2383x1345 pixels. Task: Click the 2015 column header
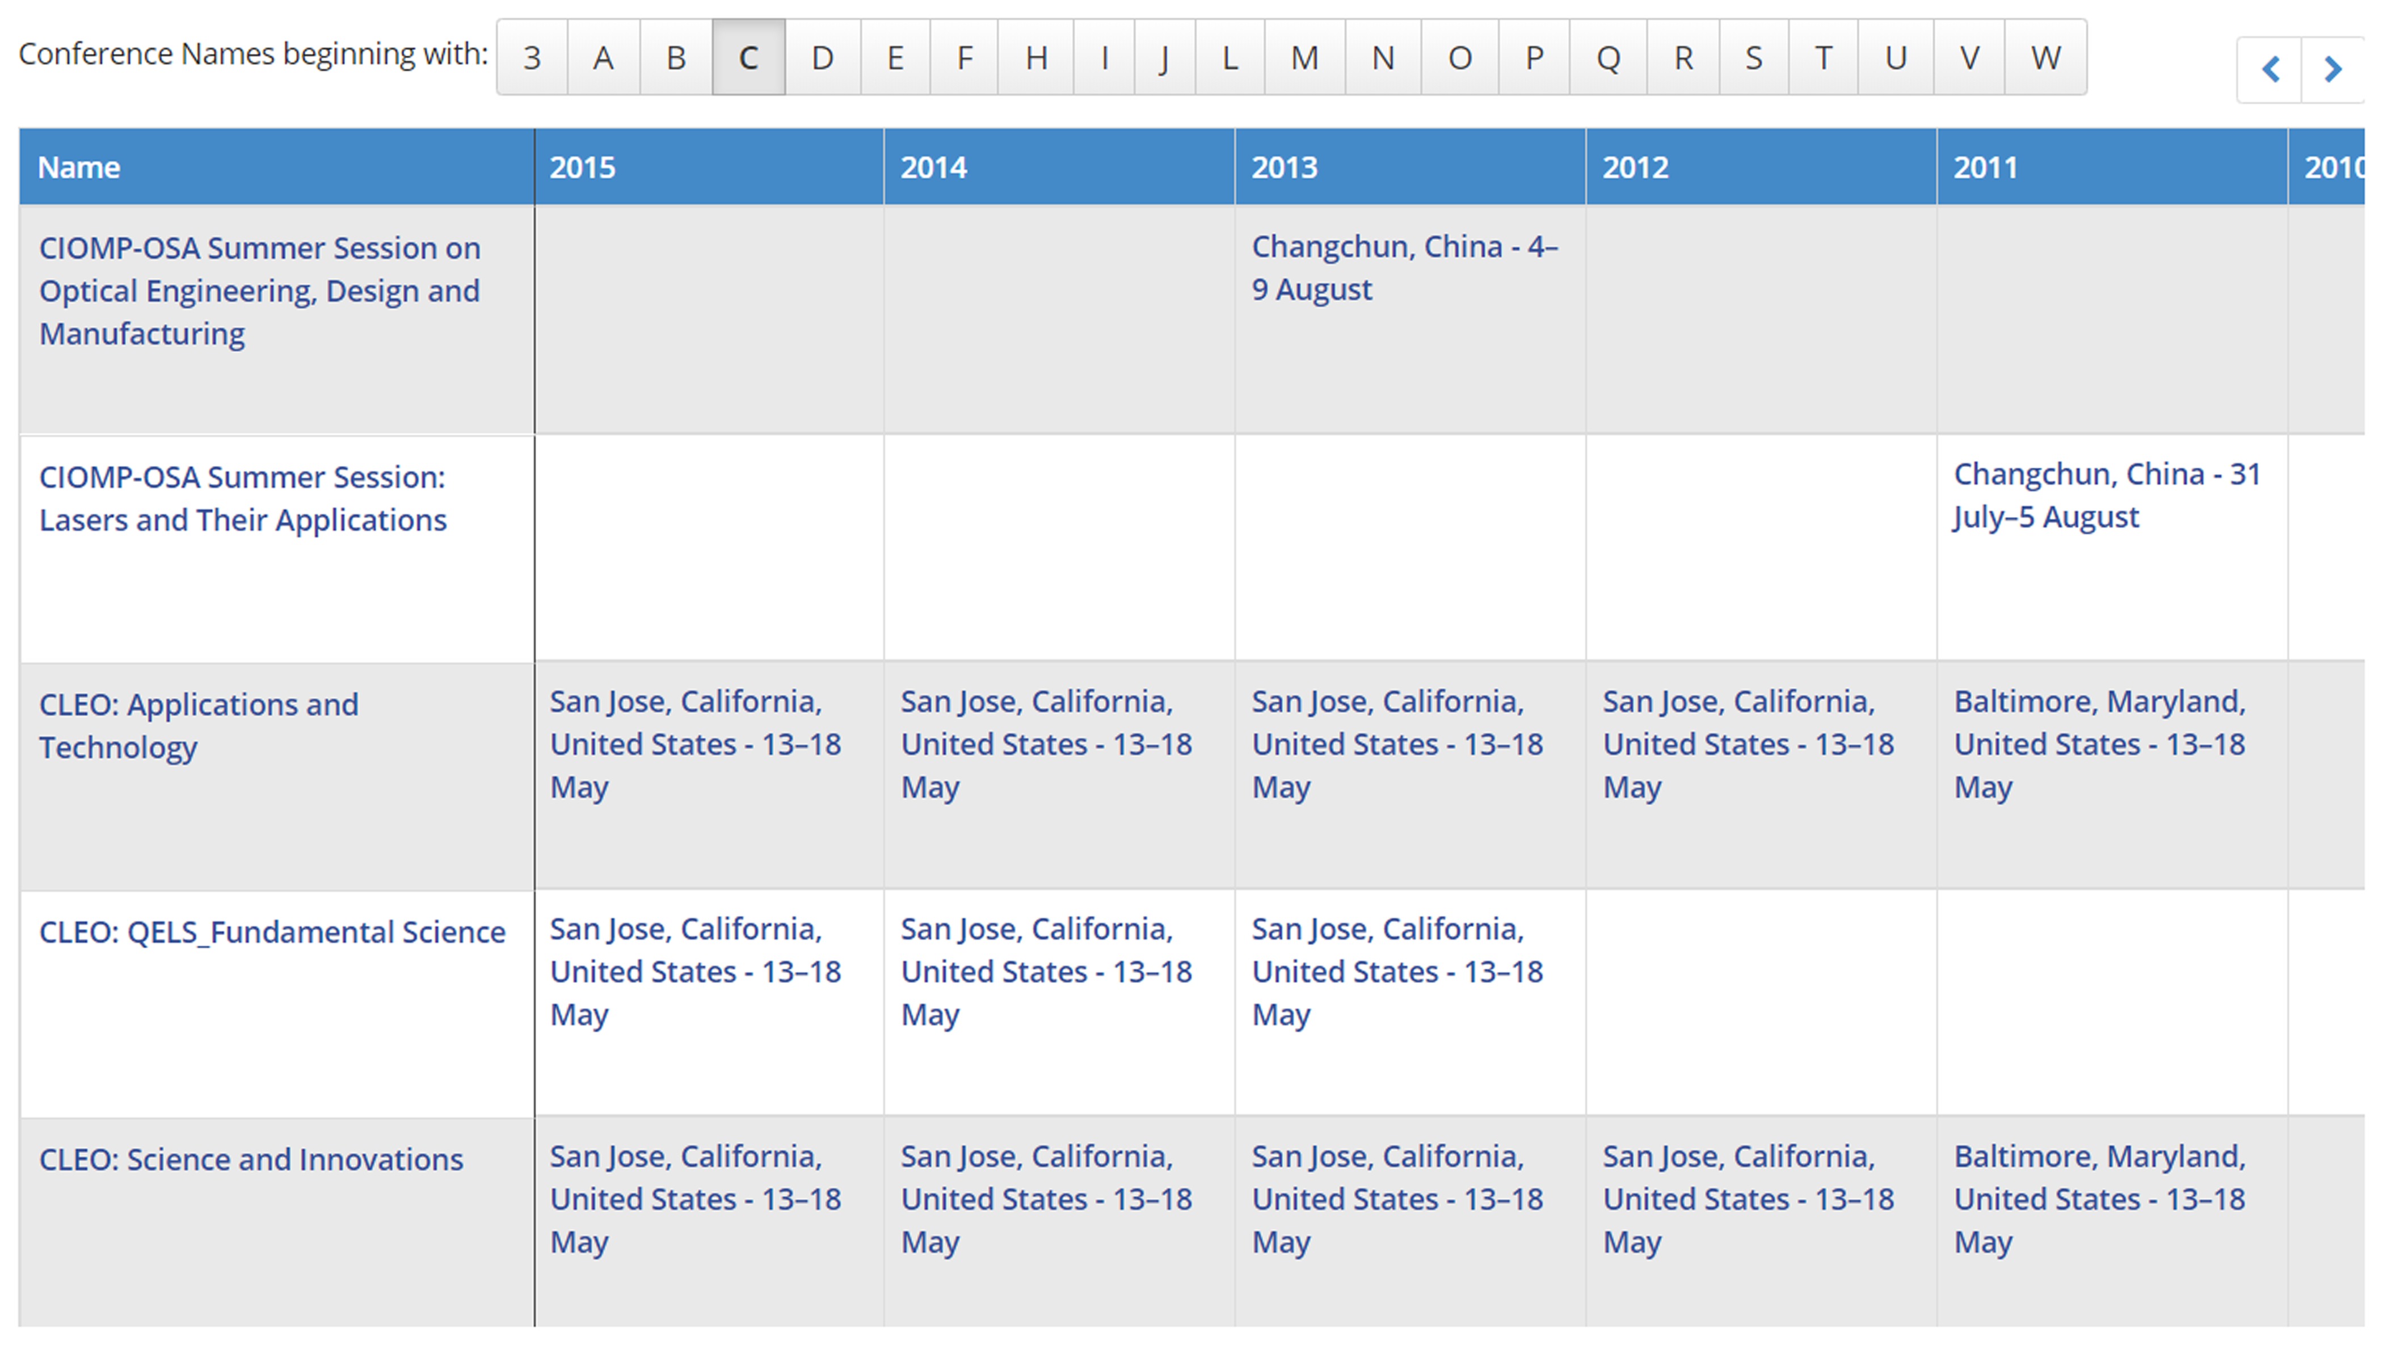(x=709, y=167)
